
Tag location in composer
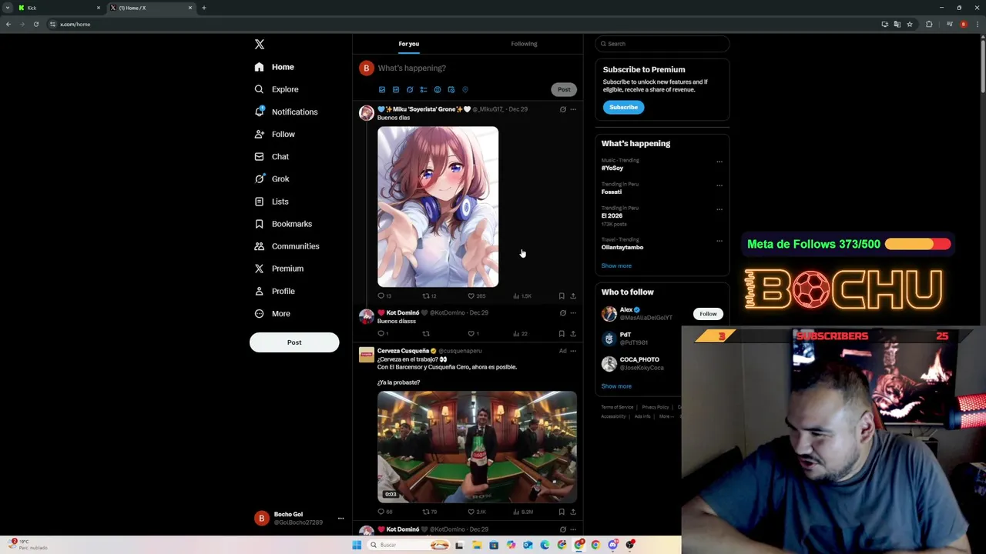pos(465,89)
